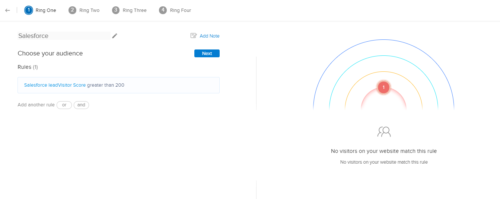This screenshot has width=500, height=199.
Task: Select the Ring One tab label
Action: [x=46, y=10]
